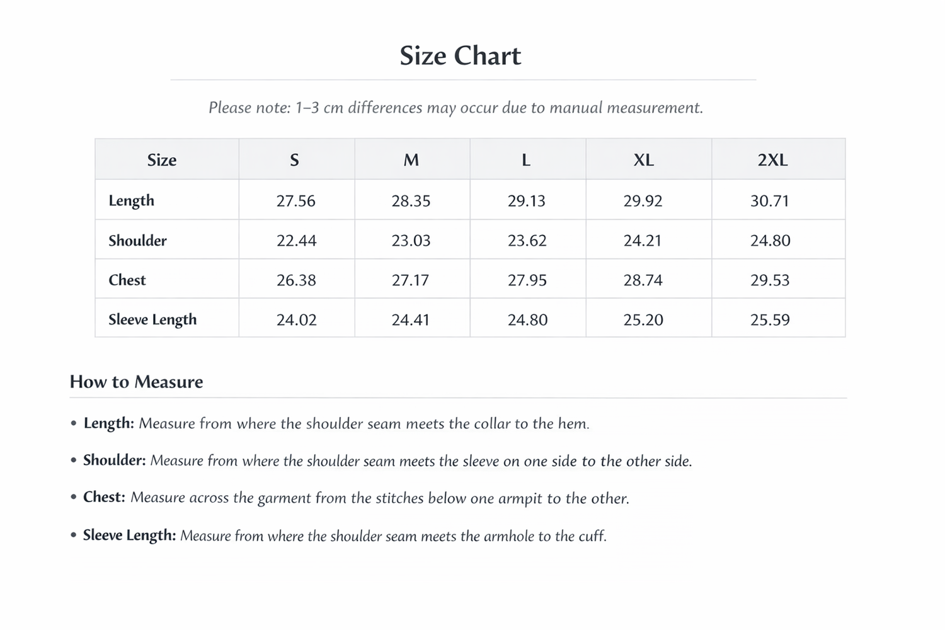Select the S size column header

294,160
